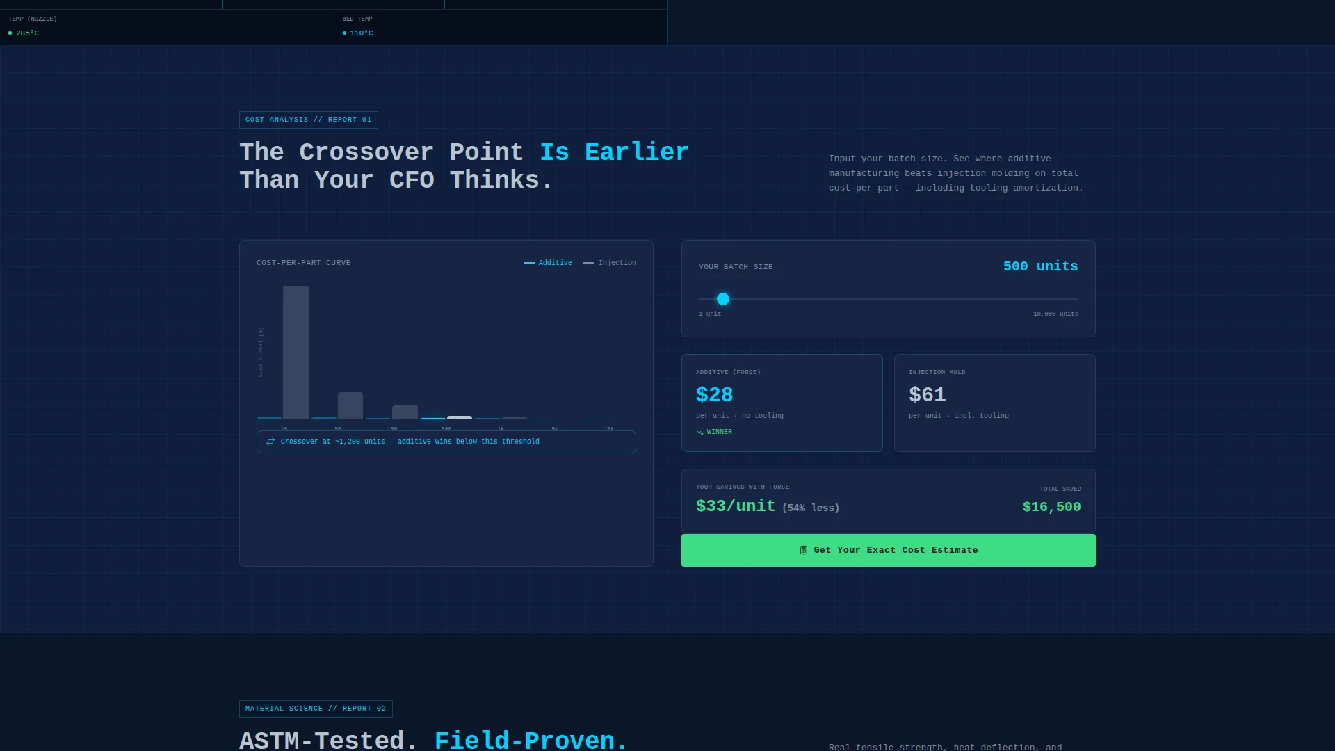1335x751 pixels.
Task: Click the 'Input your batch size' description paragraph
Action: pos(955,173)
